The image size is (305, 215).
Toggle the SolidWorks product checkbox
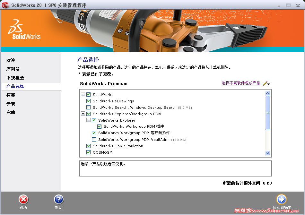pyautogui.click(x=89, y=94)
